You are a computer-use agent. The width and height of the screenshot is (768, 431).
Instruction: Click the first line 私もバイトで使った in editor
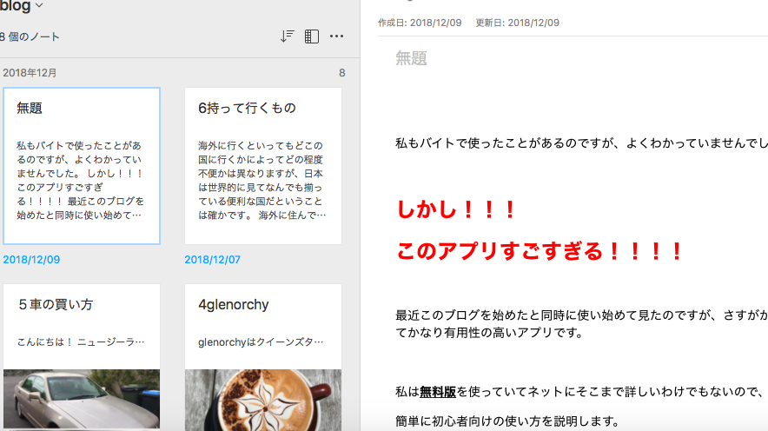point(581,143)
